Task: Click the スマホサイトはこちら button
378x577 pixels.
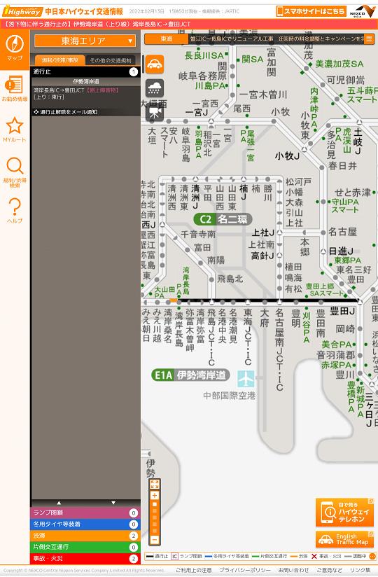Action: point(311,11)
